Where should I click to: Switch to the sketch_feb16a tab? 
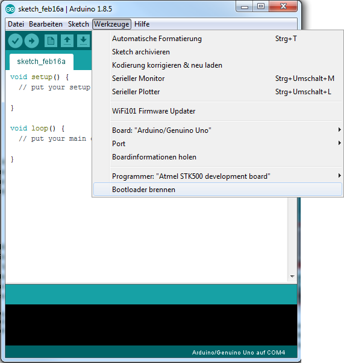click(42, 62)
